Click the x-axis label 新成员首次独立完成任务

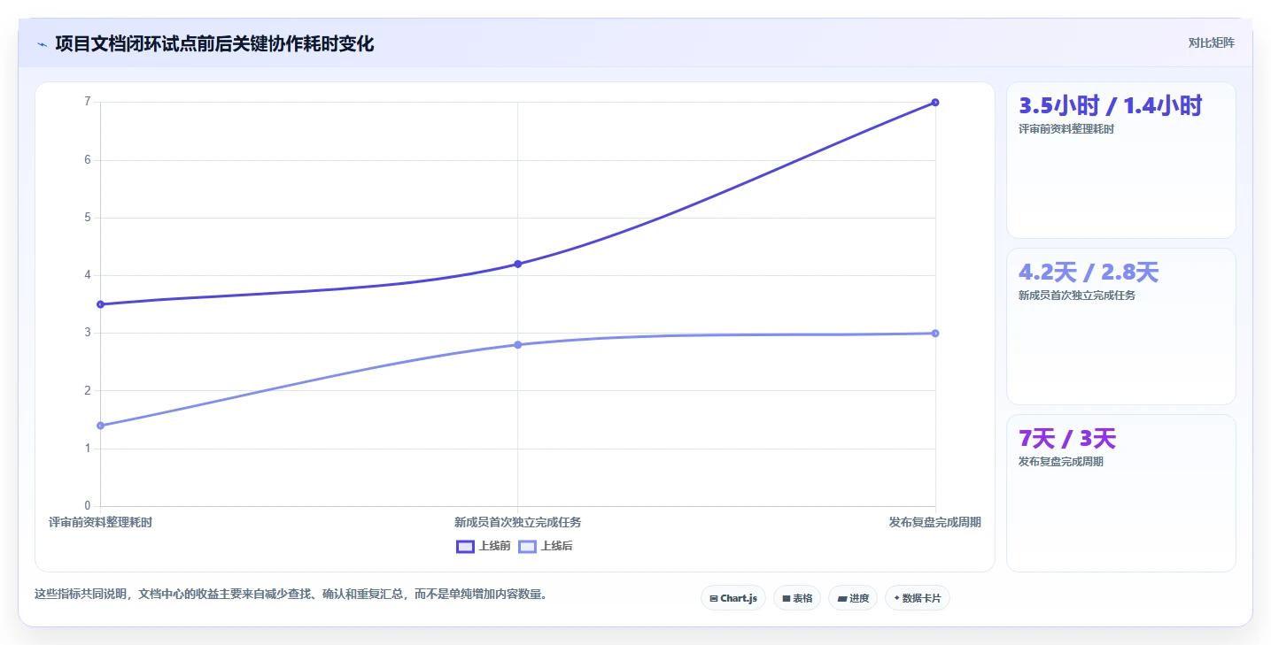click(518, 522)
